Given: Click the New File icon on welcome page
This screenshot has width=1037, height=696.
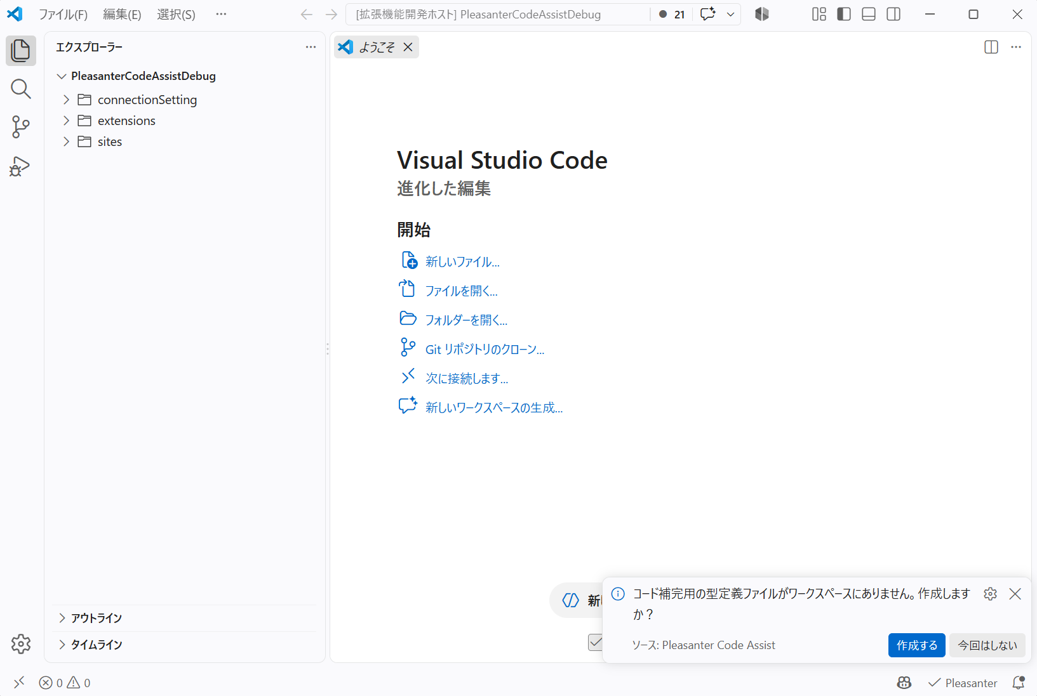Looking at the screenshot, I should (409, 261).
